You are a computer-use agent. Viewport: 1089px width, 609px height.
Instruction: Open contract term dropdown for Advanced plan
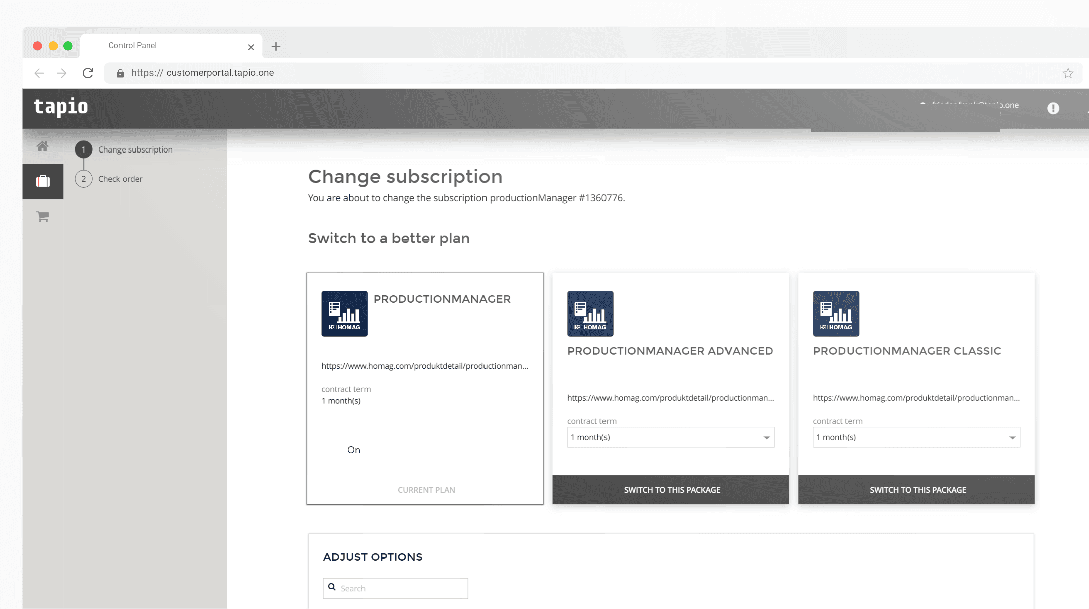click(671, 437)
